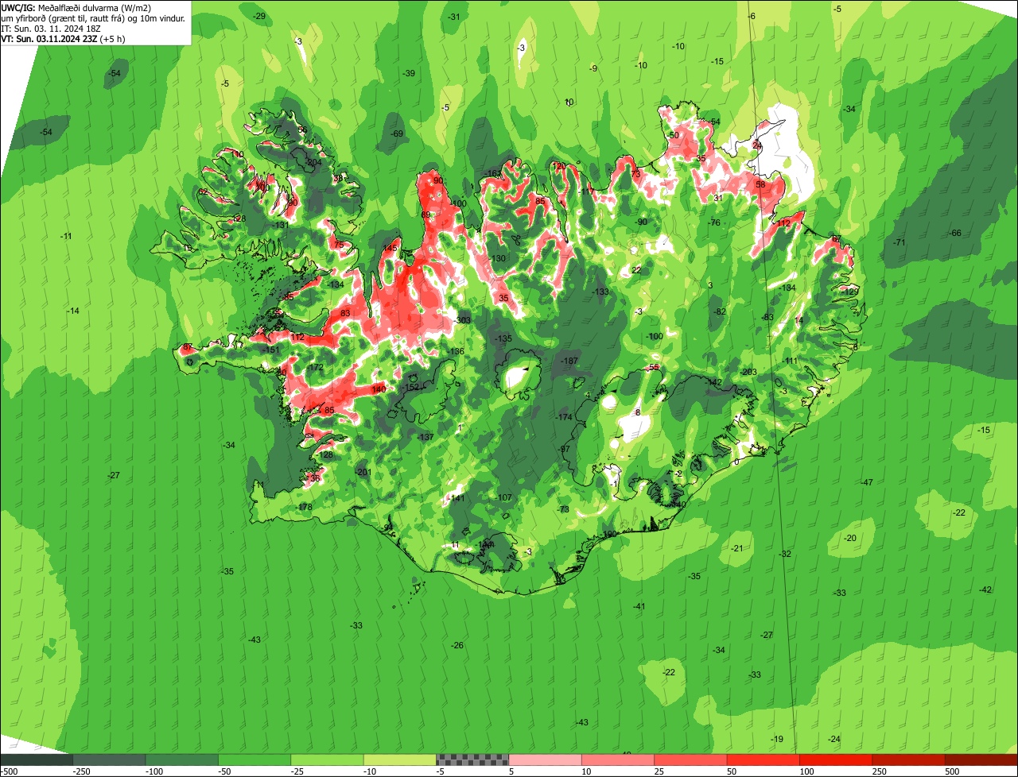Click the '-137' value on the map
This screenshot has height=777, width=1018.
425,437
